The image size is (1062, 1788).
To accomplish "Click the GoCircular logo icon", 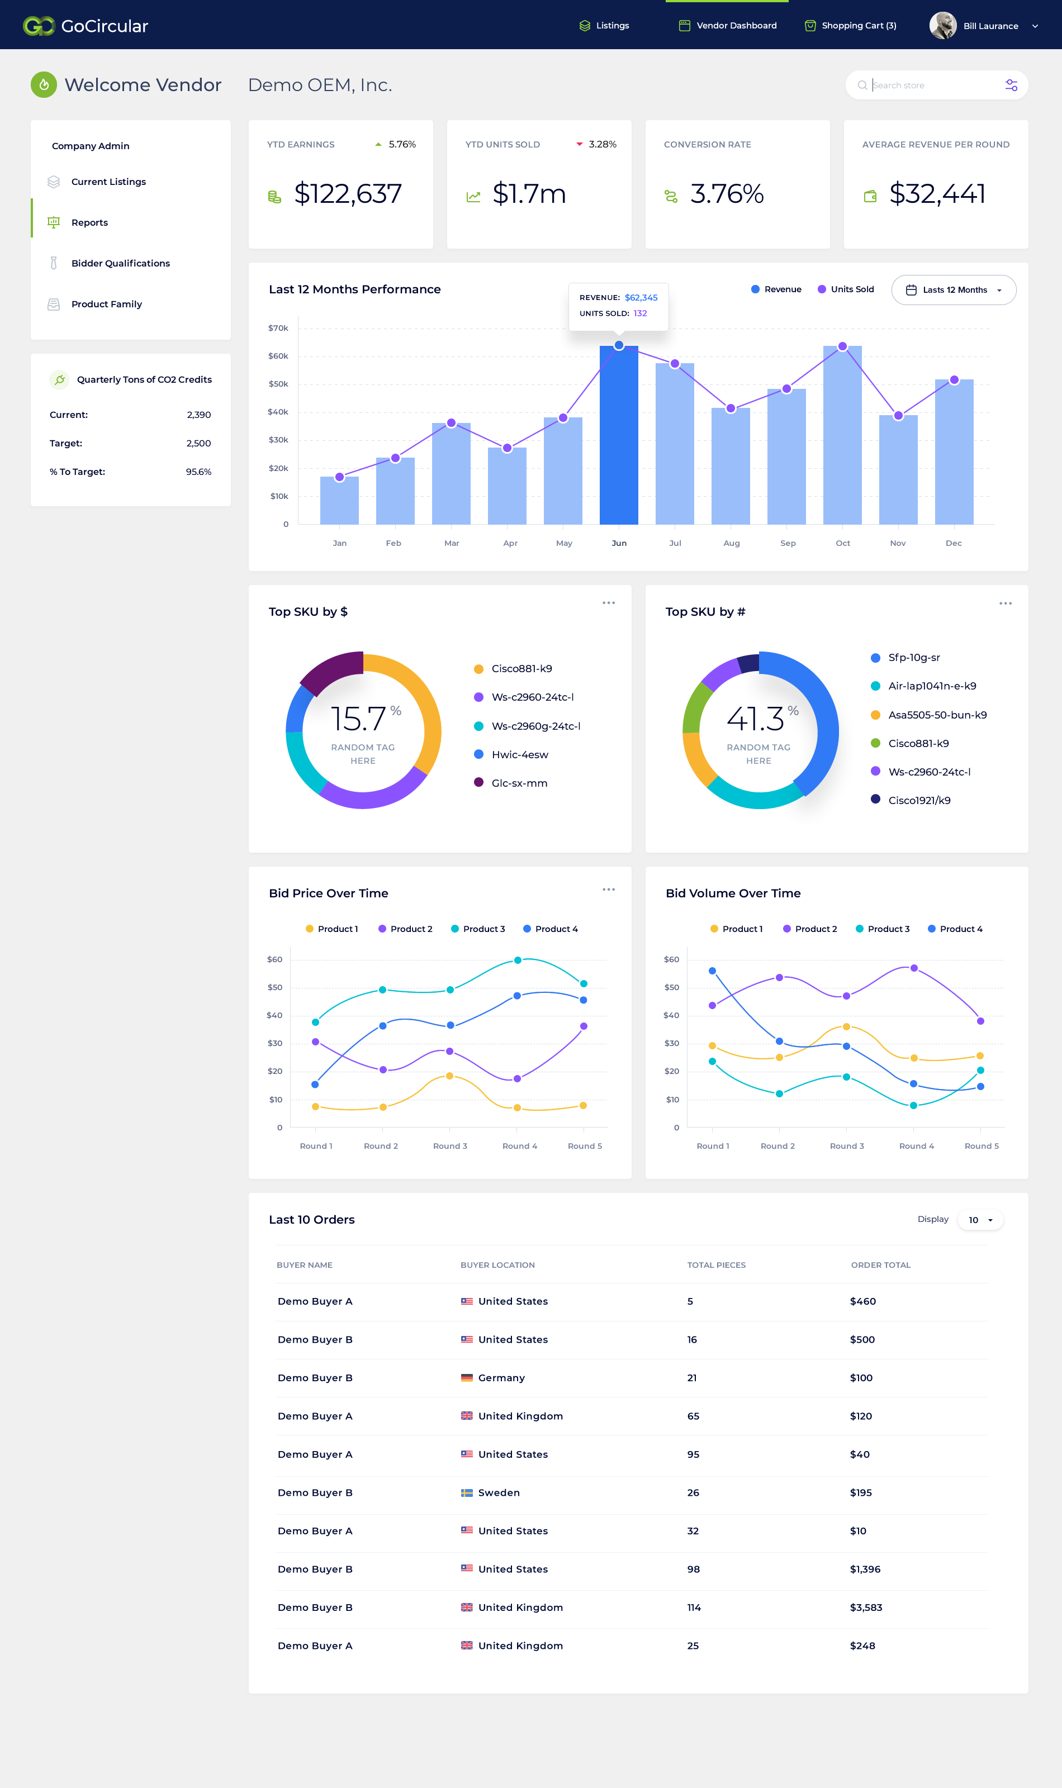I will (39, 26).
